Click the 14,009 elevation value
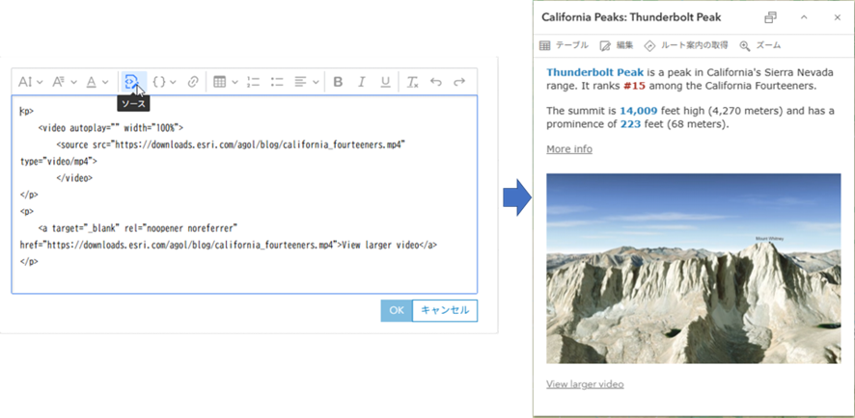This screenshot has height=418, width=855. (638, 111)
